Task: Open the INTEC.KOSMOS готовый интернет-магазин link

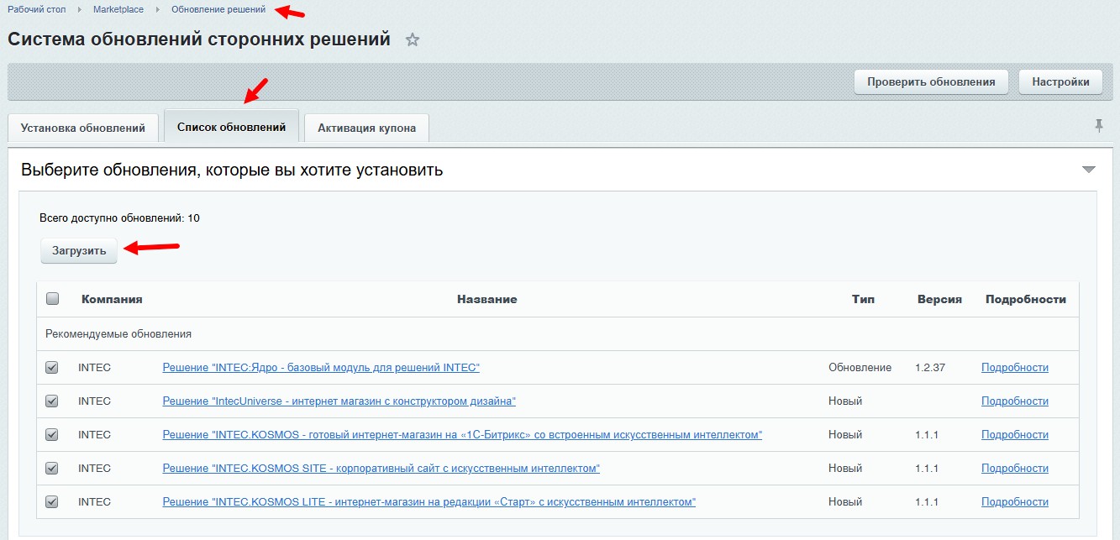Action: click(x=462, y=434)
